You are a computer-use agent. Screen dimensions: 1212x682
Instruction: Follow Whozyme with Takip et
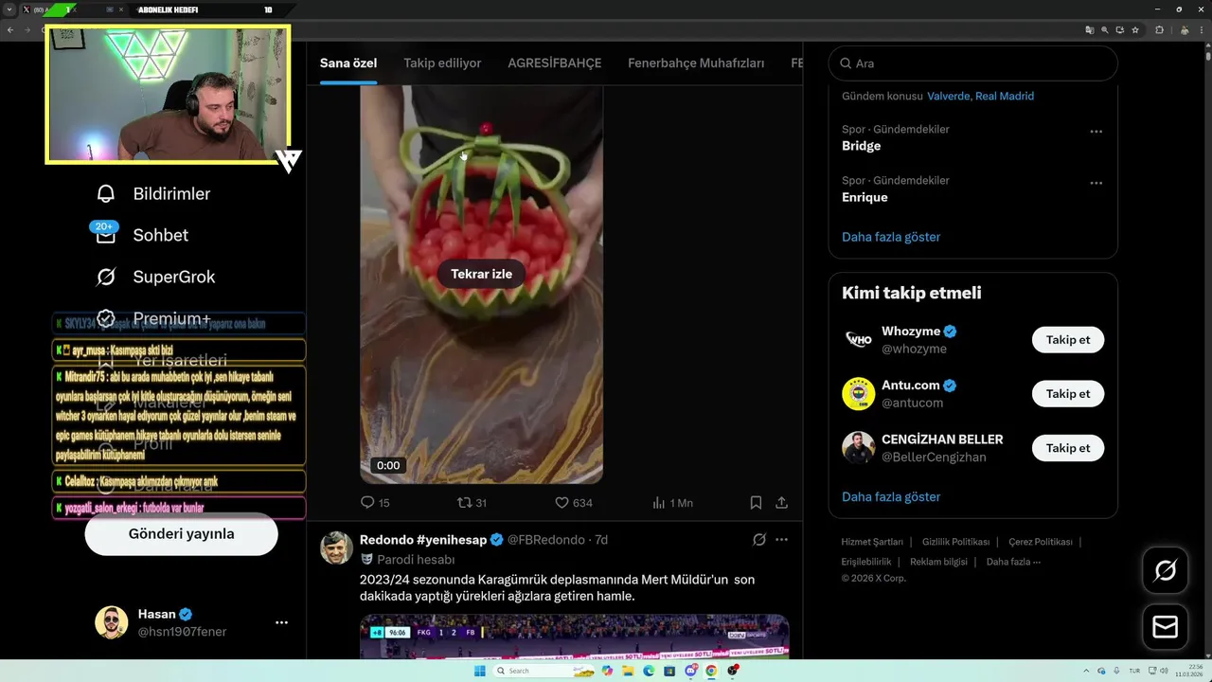pyautogui.click(x=1068, y=339)
